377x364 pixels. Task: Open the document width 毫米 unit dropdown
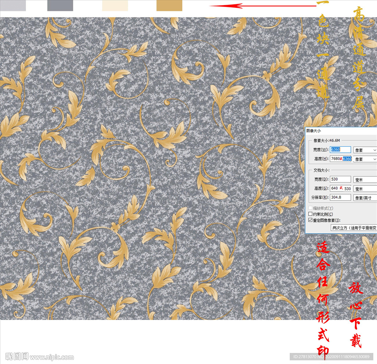click(x=365, y=180)
